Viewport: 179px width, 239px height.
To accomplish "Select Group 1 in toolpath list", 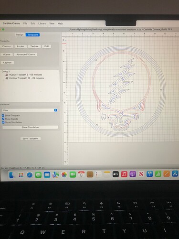I will coord(6,71).
